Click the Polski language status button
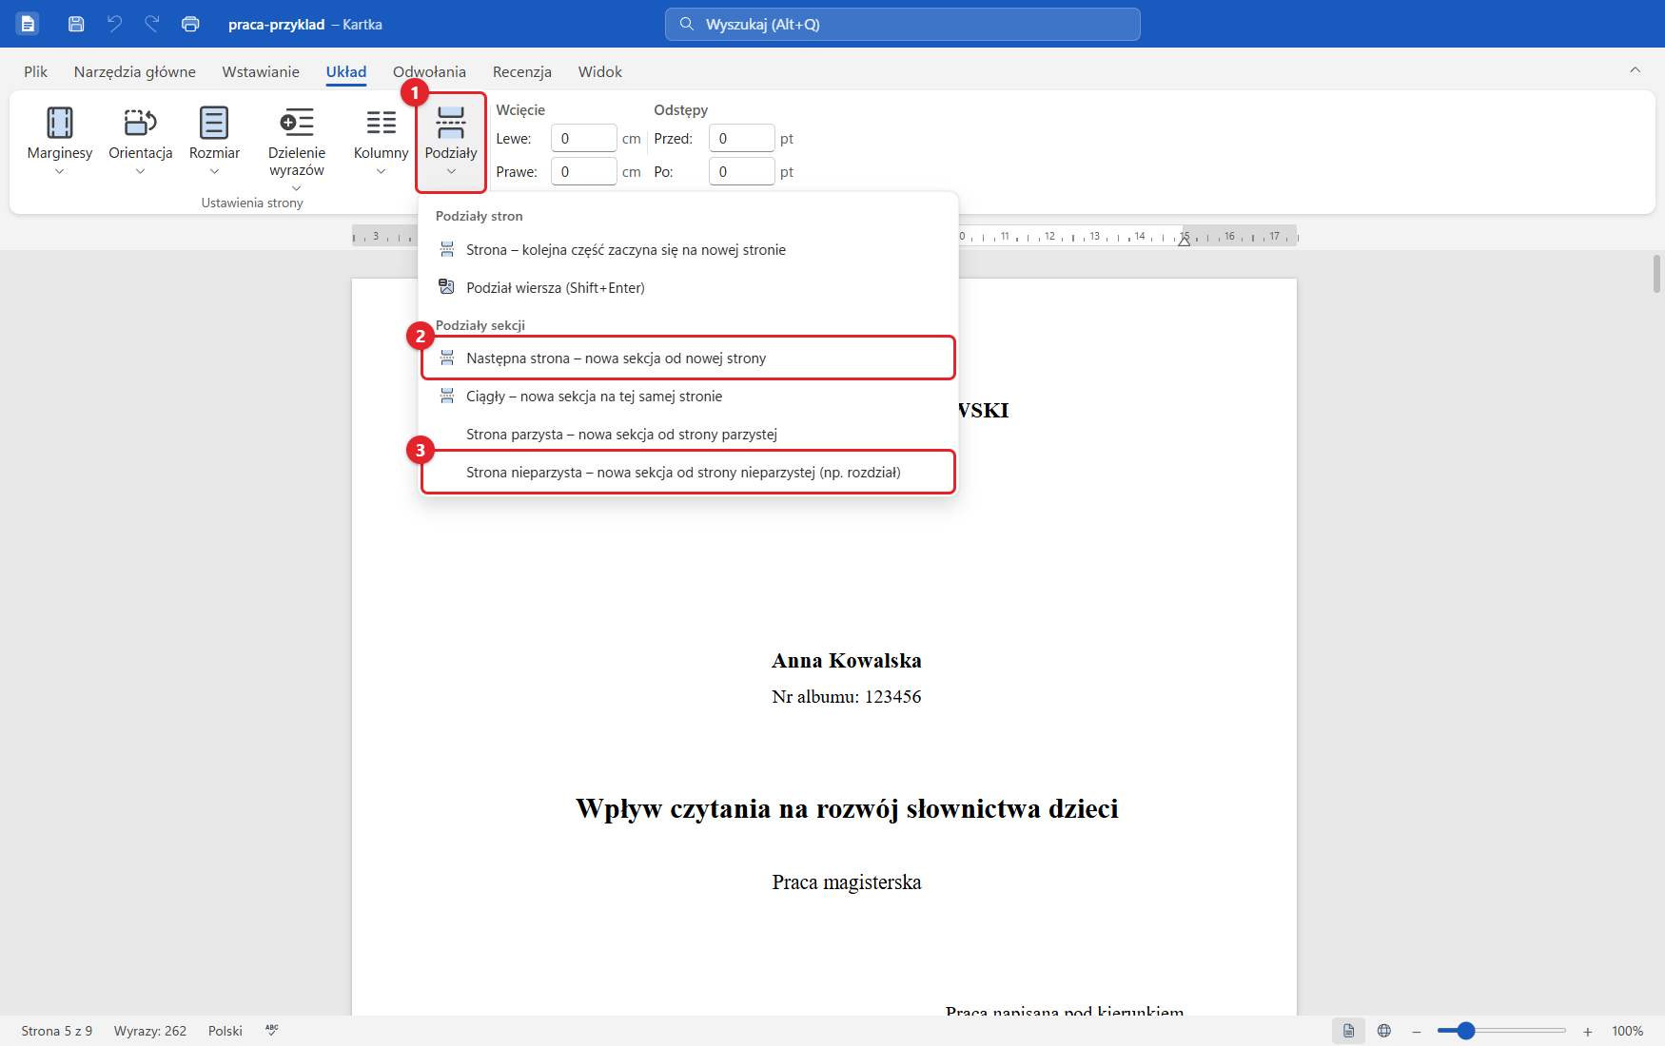The image size is (1665, 1046). [x=225, y=1031]
